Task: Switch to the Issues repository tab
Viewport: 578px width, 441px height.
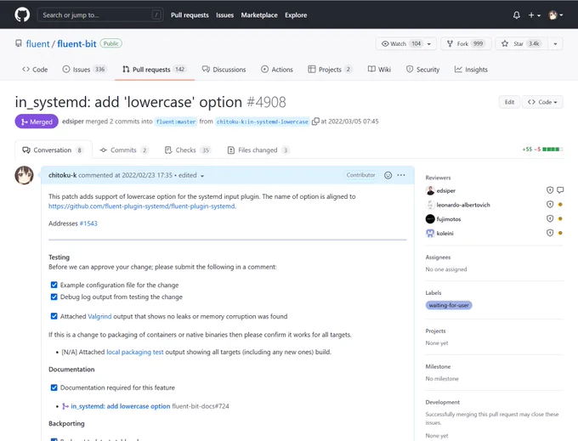Action: click(x=84, y=70)
